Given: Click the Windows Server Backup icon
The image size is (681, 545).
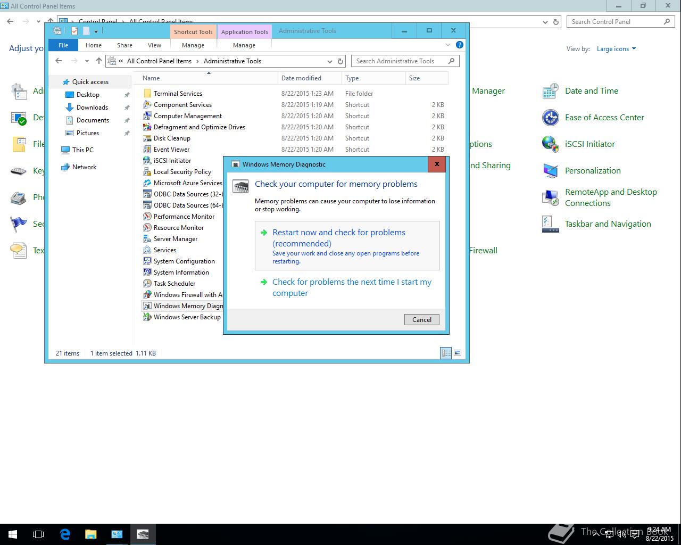Looking at the screenshot, I should tap(147, 317).
